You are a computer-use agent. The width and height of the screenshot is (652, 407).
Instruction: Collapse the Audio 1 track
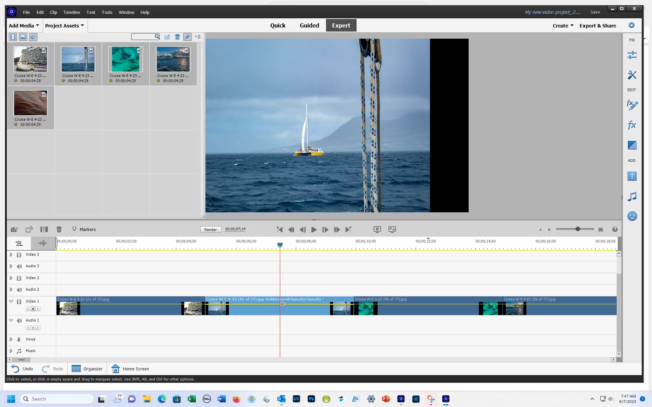coord(11,320)
